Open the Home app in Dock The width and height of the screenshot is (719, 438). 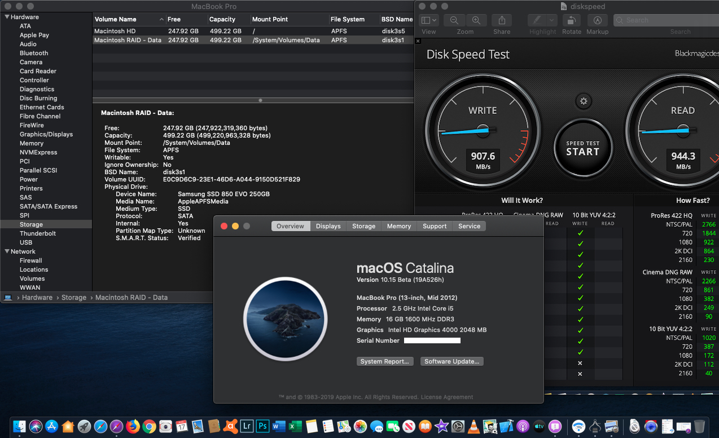[68, 426]
